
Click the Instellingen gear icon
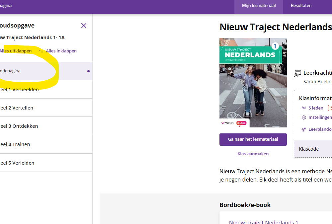pos(303,117)
